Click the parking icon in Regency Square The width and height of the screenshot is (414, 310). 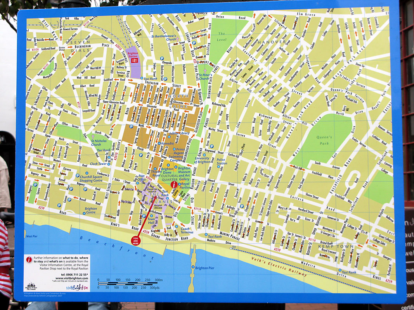tap(35, 185)
